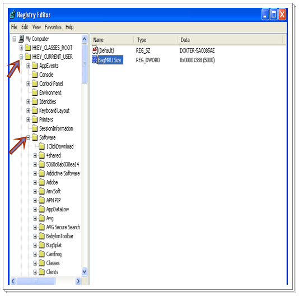Click the Avg folder icon
The height and width of the screenshot is (296, 299).
[x=42, y=218]
